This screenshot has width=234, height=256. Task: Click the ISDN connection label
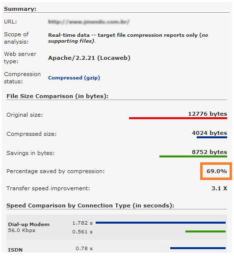click(15, 250)
